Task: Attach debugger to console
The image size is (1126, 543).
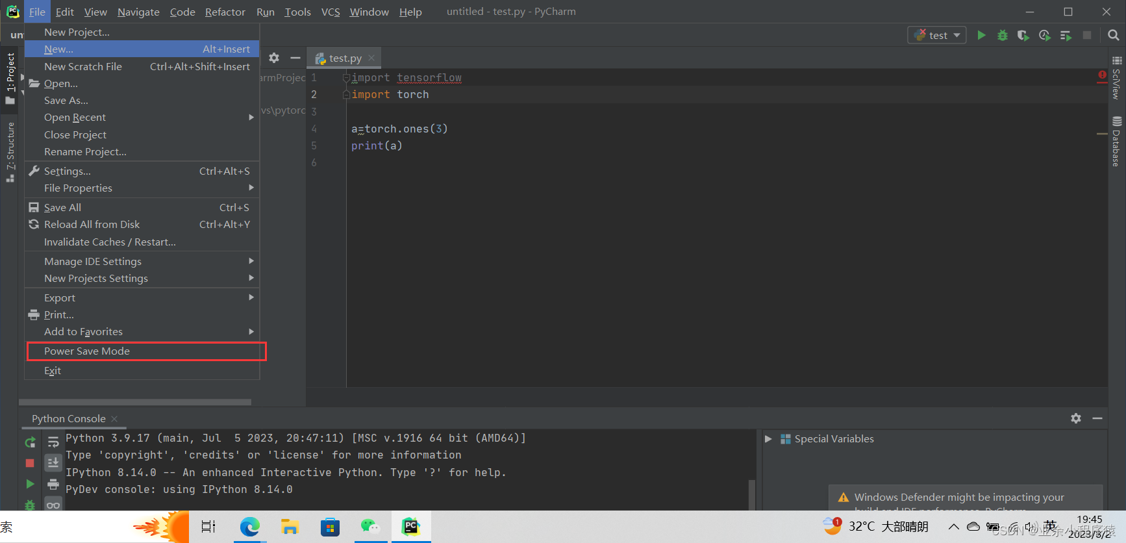Action: click(x=30, y=505)
